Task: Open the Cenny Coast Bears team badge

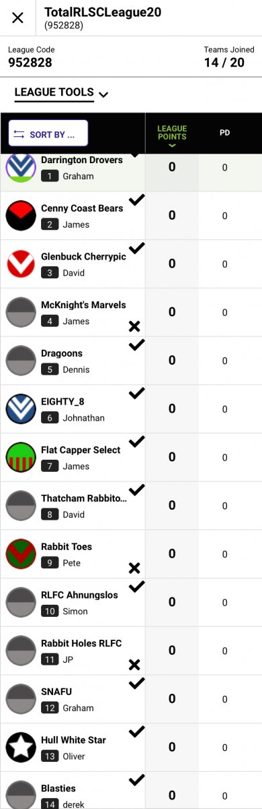Action: [x=21, y=215]
